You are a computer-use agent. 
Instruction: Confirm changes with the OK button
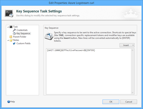(x=111, y=102)
